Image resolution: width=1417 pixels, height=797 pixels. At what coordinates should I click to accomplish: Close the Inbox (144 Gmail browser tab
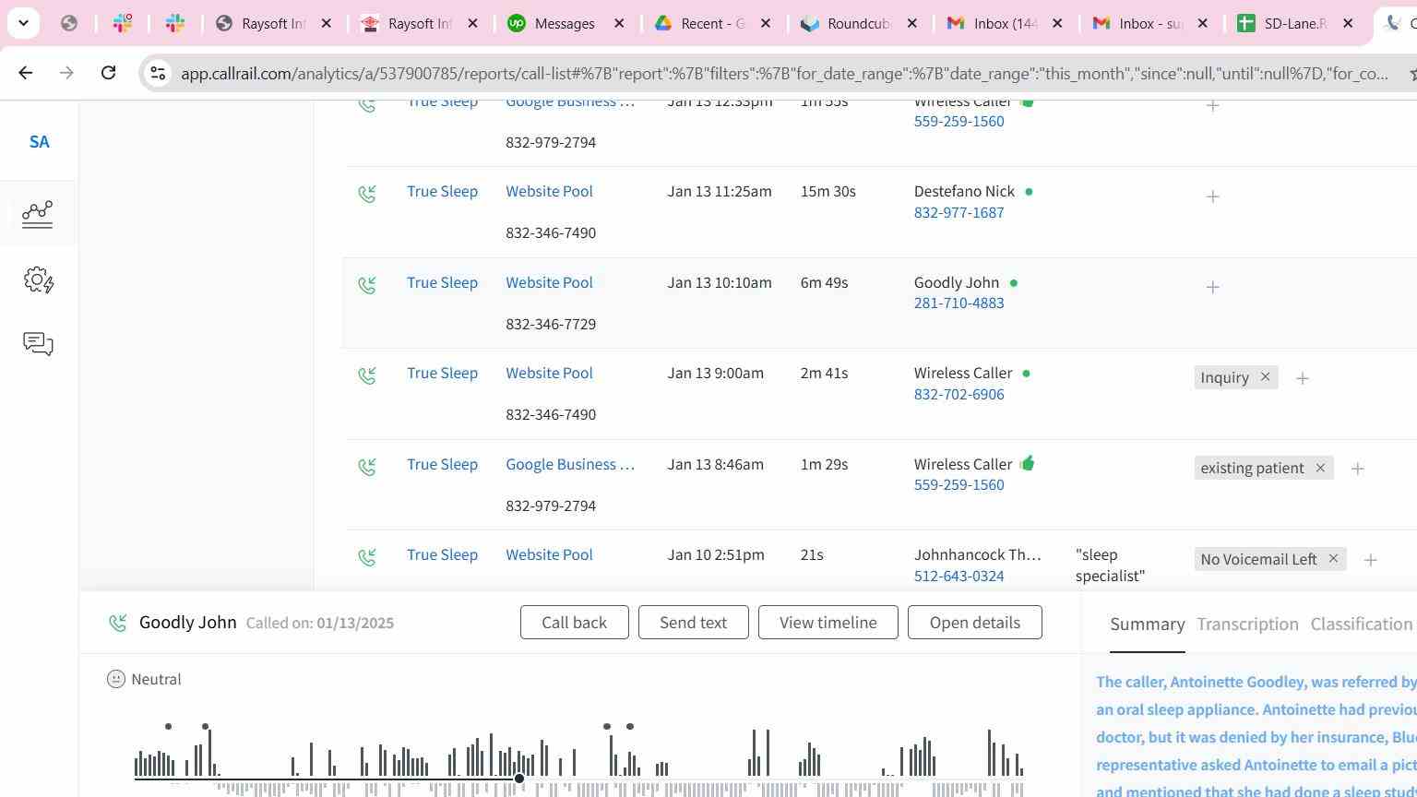point(1057,23)
